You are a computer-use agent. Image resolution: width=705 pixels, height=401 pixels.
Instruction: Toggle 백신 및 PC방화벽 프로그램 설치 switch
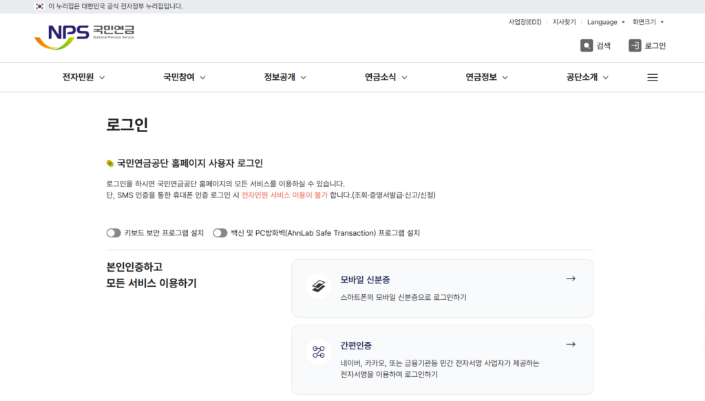(x=220, y=233)
